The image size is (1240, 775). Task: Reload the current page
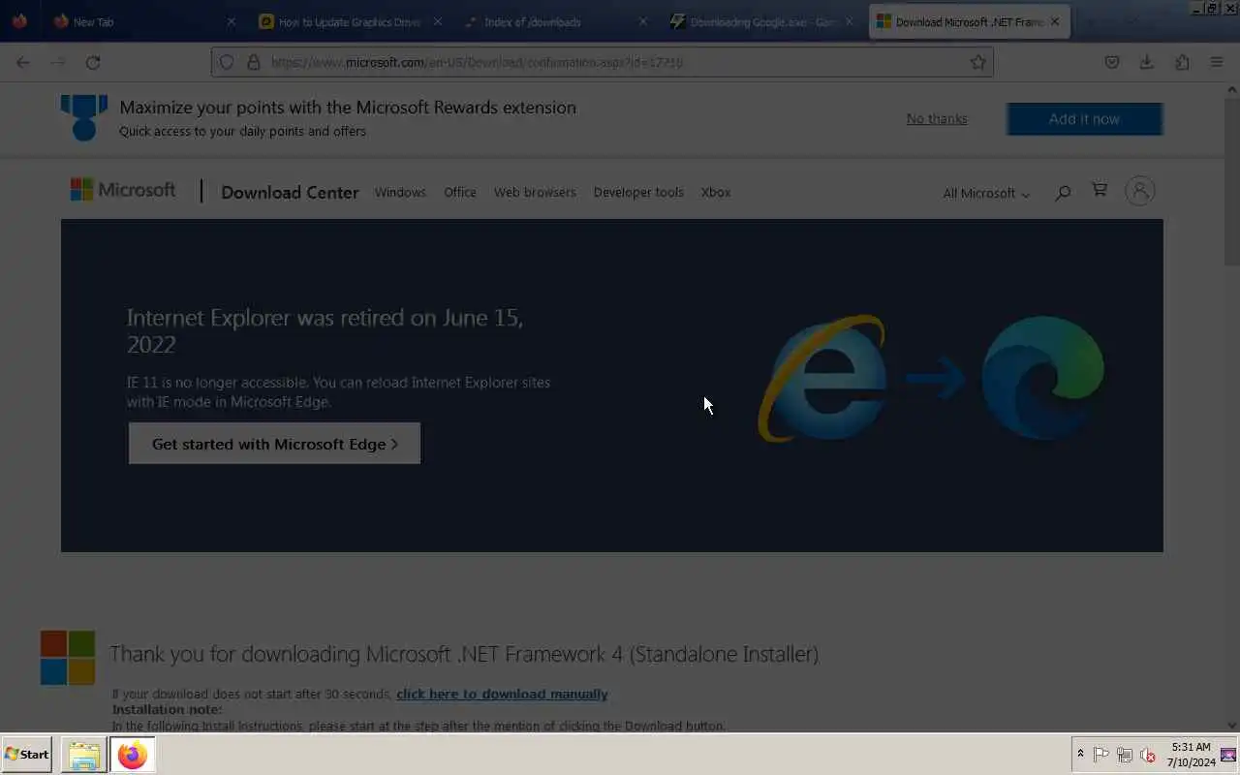(x=93, y=62)
